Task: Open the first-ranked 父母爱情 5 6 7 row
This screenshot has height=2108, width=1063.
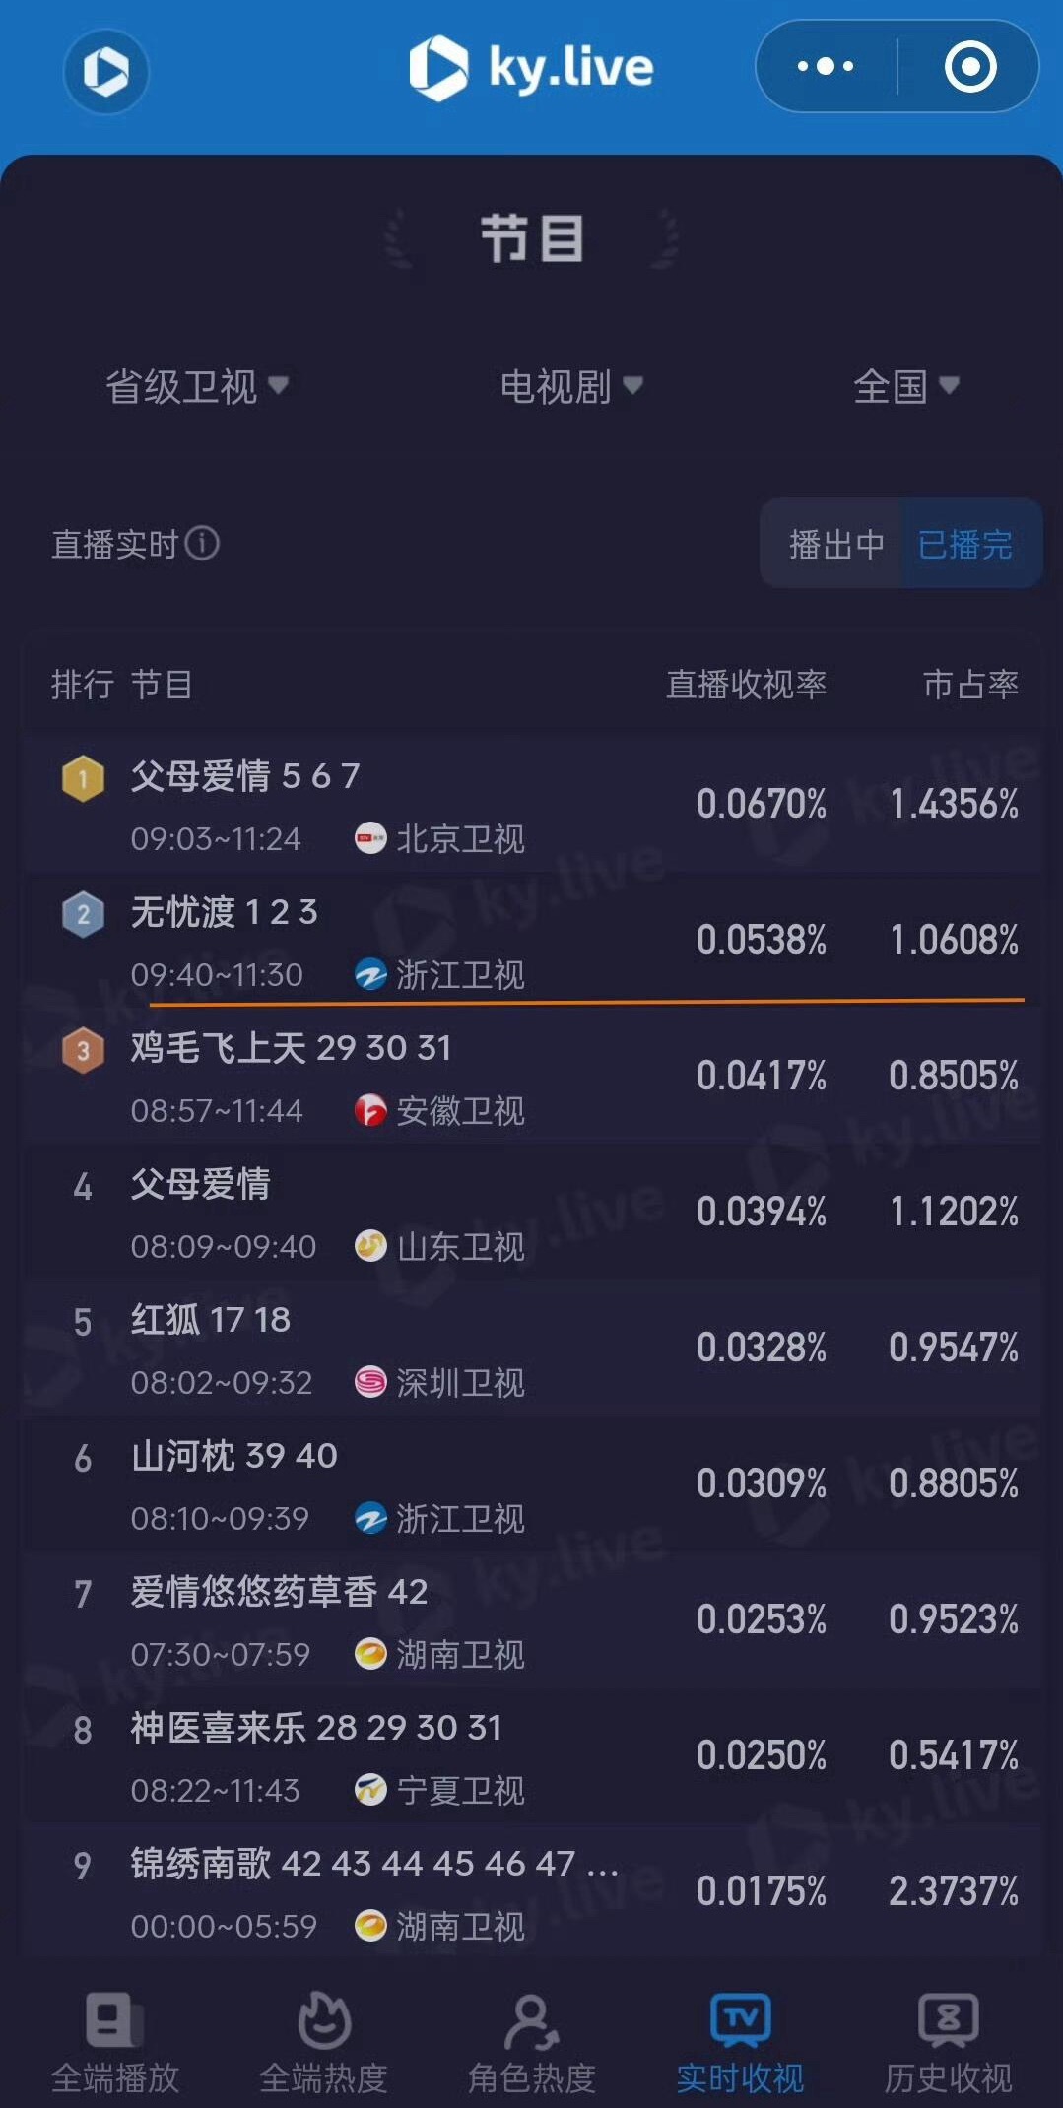Action: [532, 804]
